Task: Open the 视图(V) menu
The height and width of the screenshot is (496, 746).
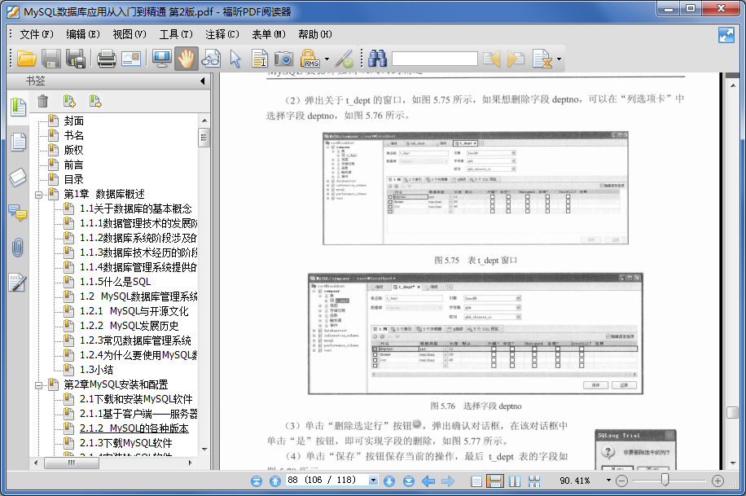Action: point(129,34)
